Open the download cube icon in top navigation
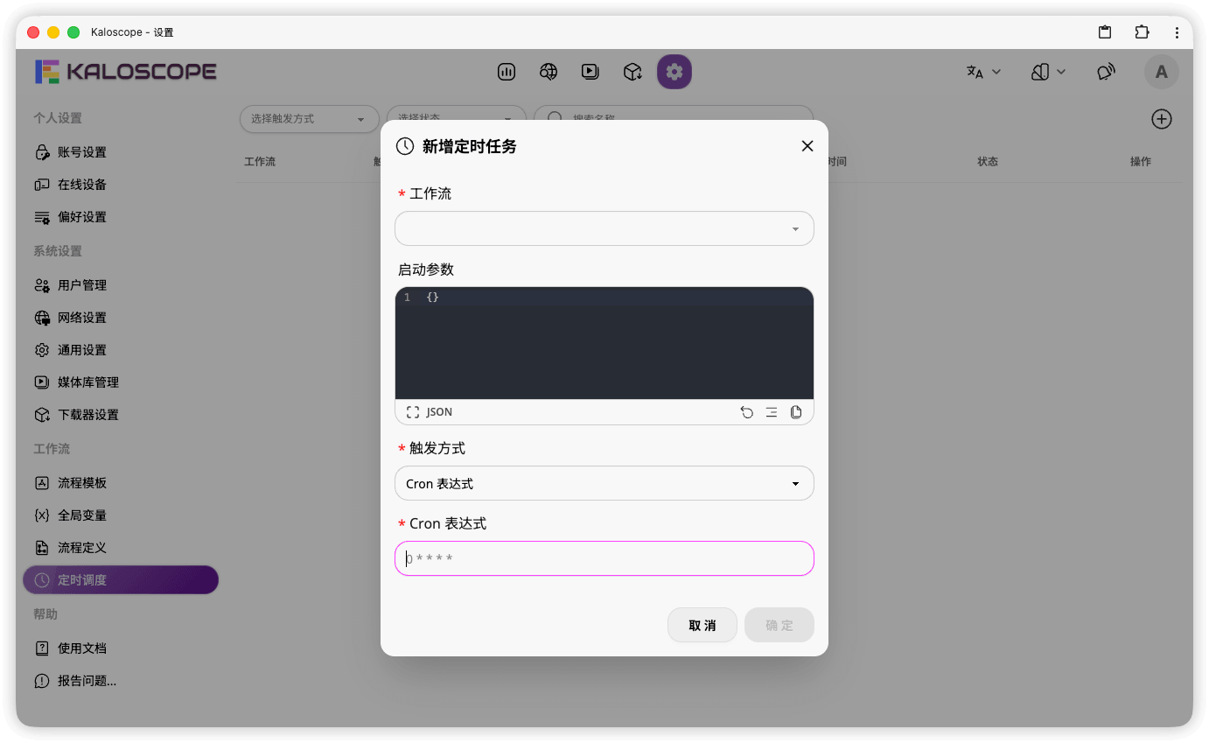Screen dimensions: 1209x743 coord(632,72)
